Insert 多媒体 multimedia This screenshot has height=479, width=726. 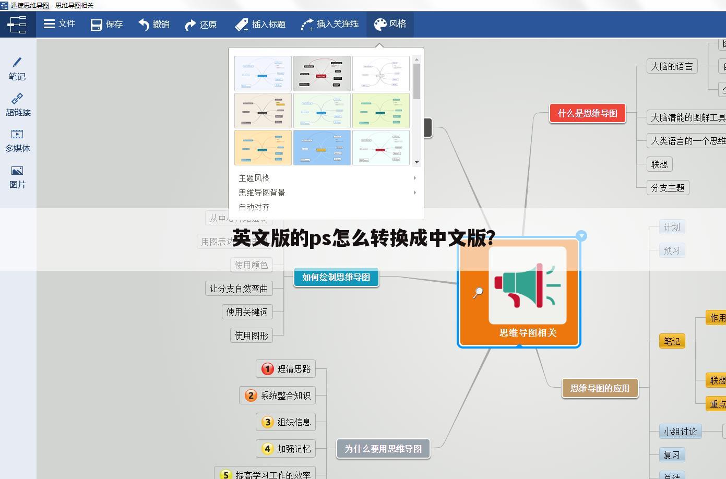click(18, 141)
